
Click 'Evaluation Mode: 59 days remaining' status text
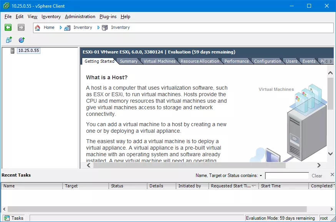(280, 218)
